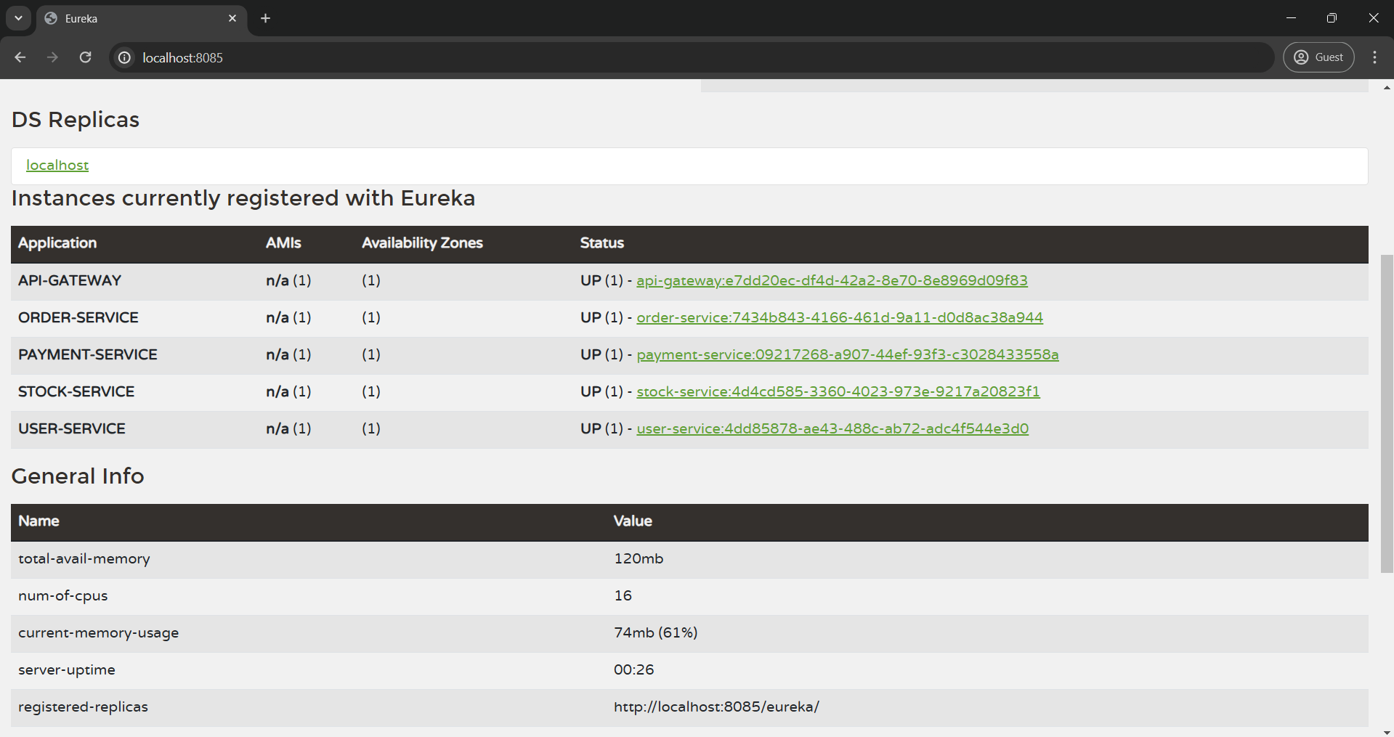Open a new browser tab
This screenshot has width=1394, height=737.
266,18
